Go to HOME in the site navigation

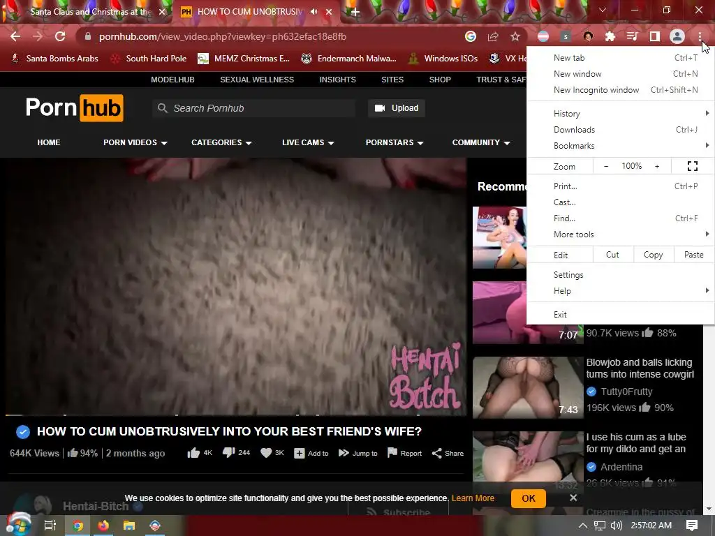[49, 142]
